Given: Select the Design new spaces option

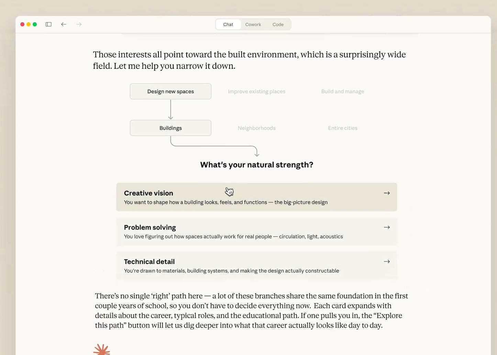Looking at the screenshot, I should click(170, 91).
